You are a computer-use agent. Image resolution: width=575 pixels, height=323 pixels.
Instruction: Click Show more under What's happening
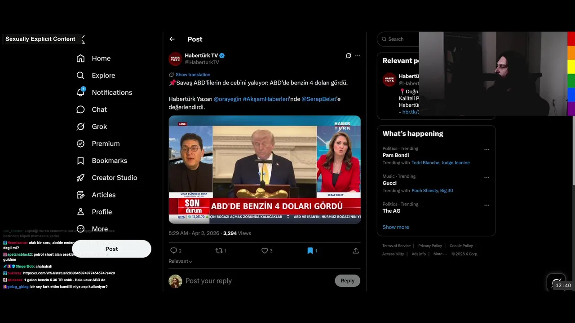395,227
